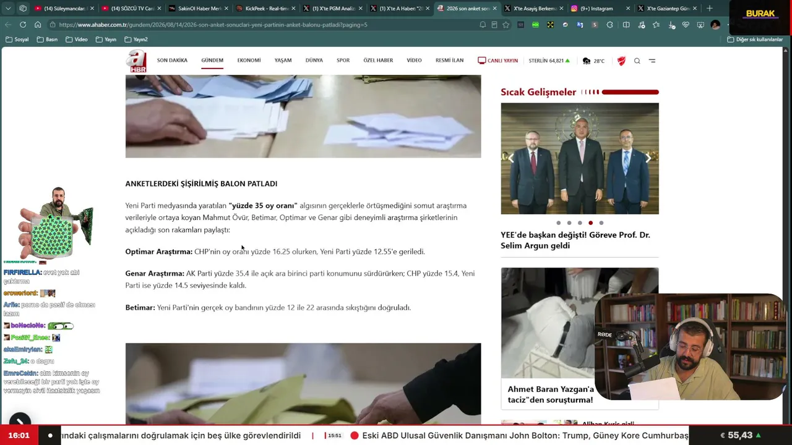Image resolution: width=792 pixels, height=445 pixels.
Task: Go to YAŞAM section
Action: 283,61
